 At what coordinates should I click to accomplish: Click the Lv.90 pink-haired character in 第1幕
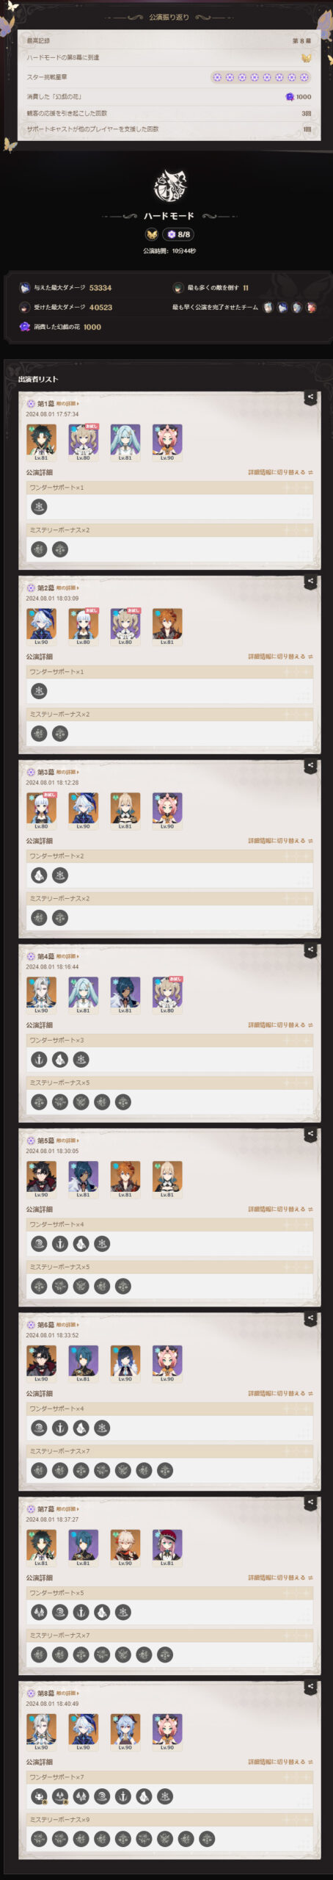click(x=167, y=442)
